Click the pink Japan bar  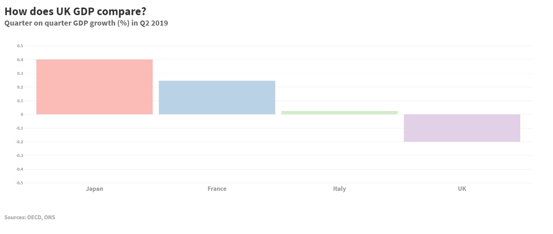[94, 87]
